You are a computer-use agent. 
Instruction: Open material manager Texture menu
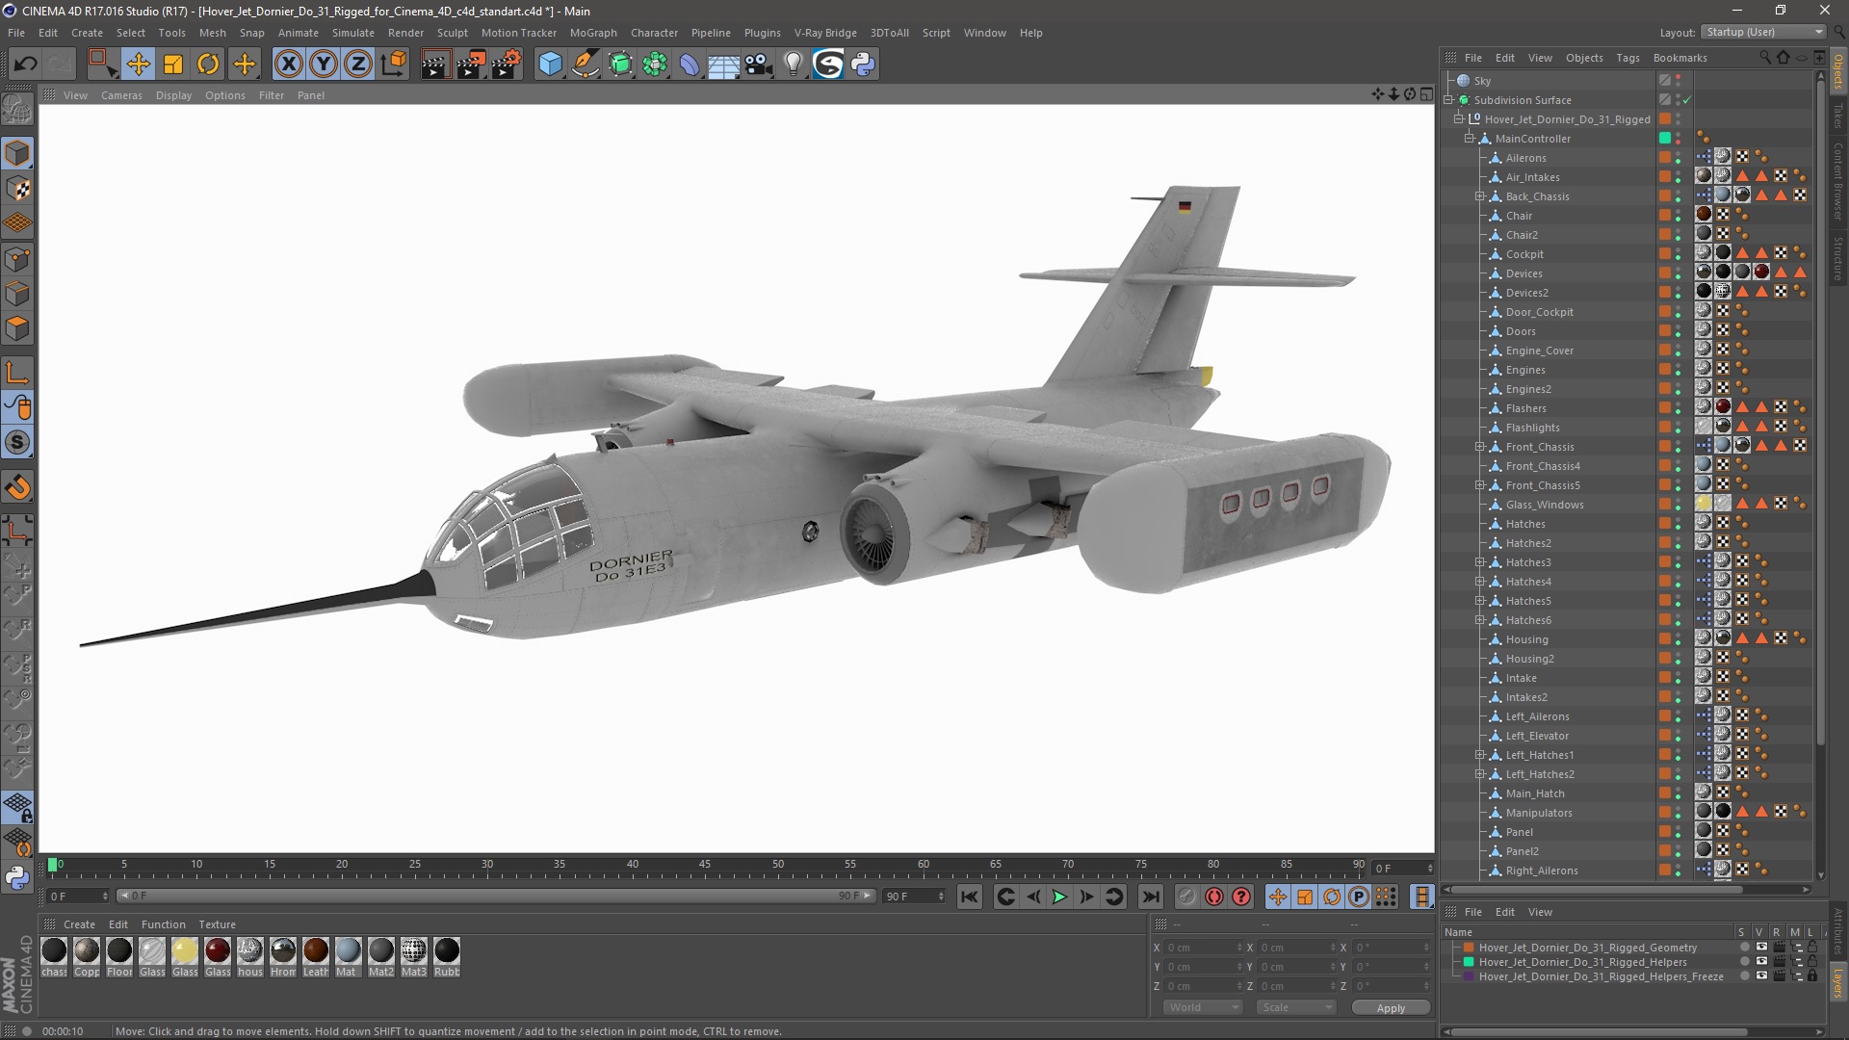(218, 924)
